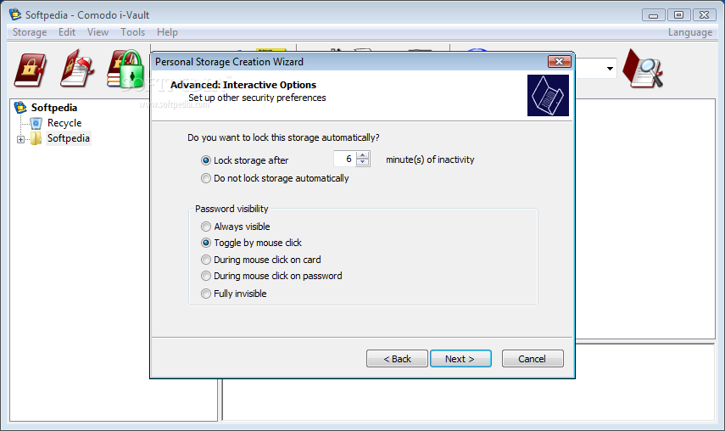Open the Edit menu

coord(67,32)
